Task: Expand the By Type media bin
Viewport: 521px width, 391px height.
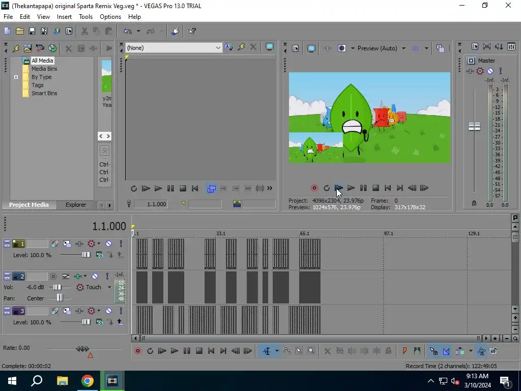Action: (16, 77)
